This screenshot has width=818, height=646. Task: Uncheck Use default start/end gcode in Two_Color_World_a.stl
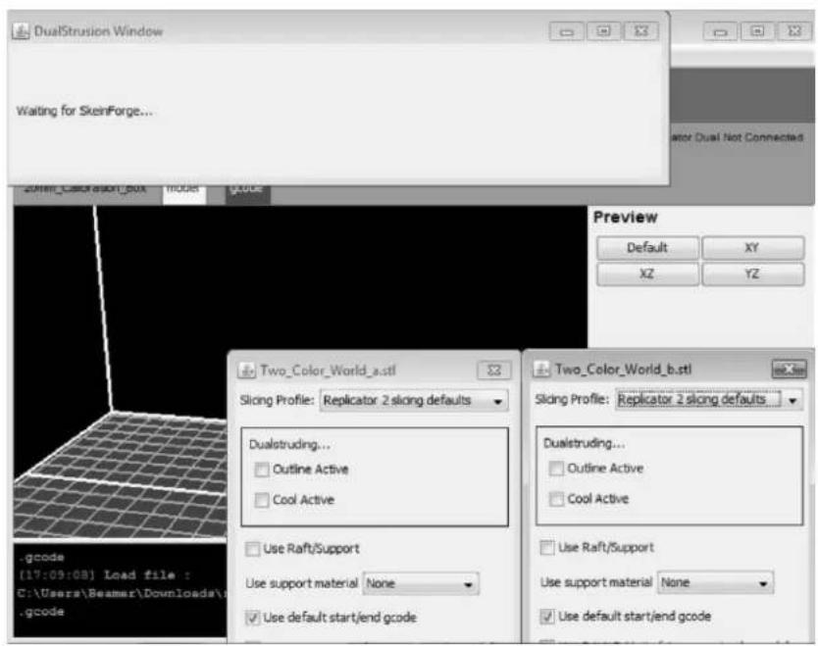point(252,618)
